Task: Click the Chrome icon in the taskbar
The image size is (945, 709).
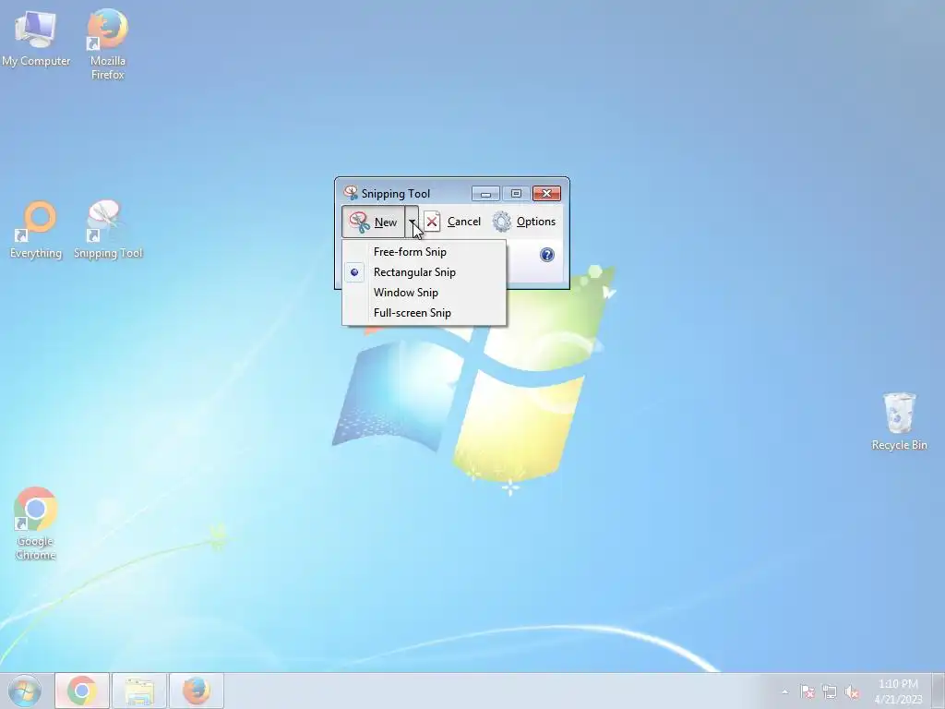Action: coord(82,691)
